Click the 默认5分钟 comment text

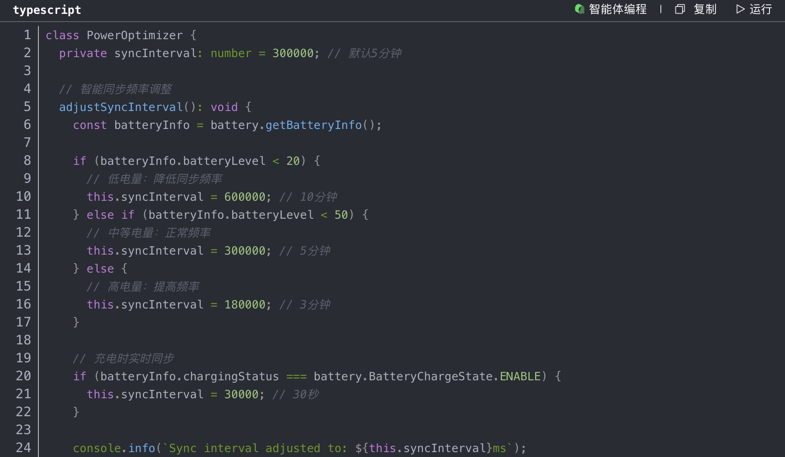[x=375, y=53]
